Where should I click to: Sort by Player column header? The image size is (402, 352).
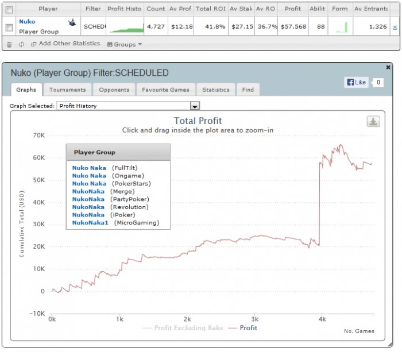pyautogui.click(x=48, y=9)
